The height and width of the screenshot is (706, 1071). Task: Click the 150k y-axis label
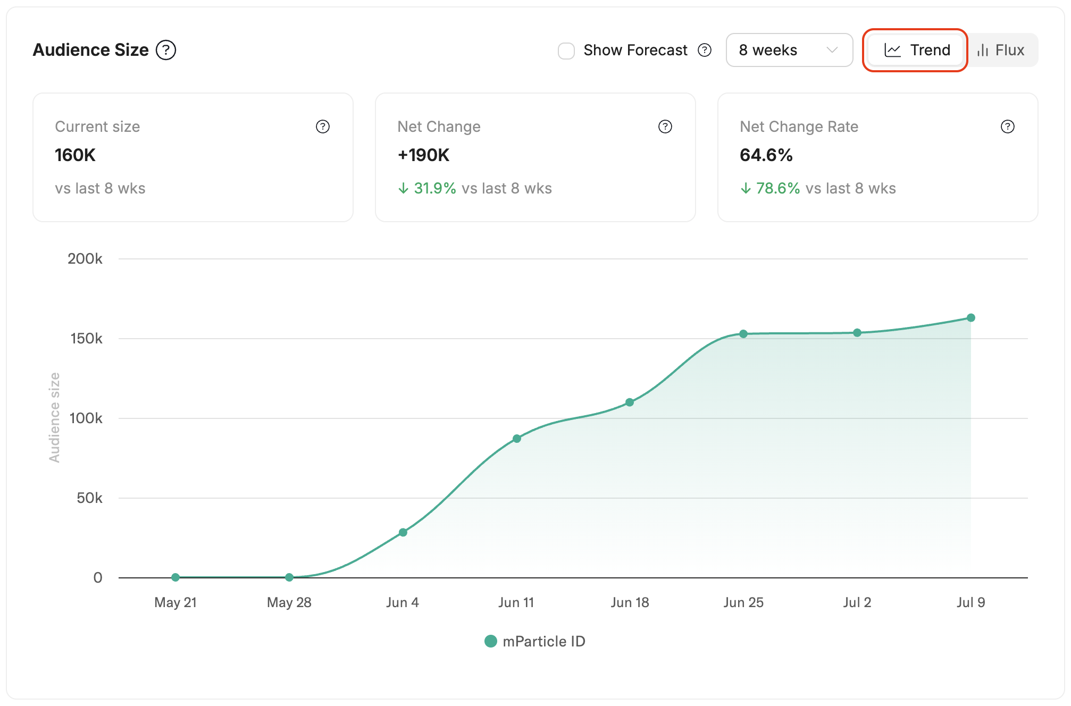click(x=86, y=339)
